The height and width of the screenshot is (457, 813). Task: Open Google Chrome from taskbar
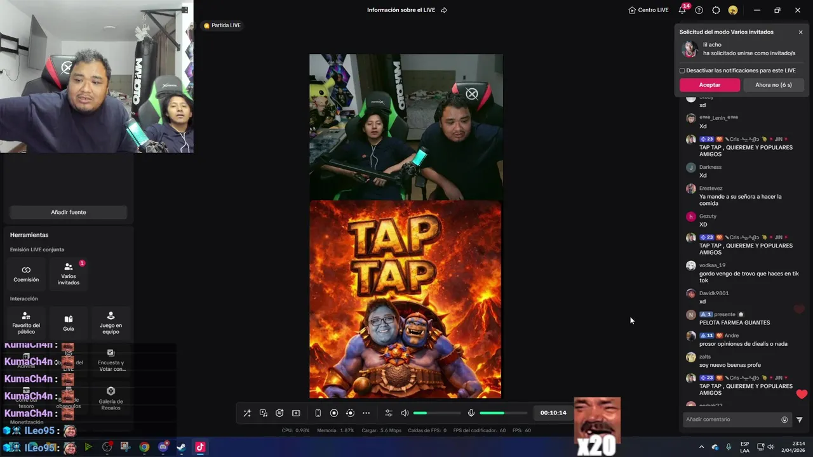point(144,447)
